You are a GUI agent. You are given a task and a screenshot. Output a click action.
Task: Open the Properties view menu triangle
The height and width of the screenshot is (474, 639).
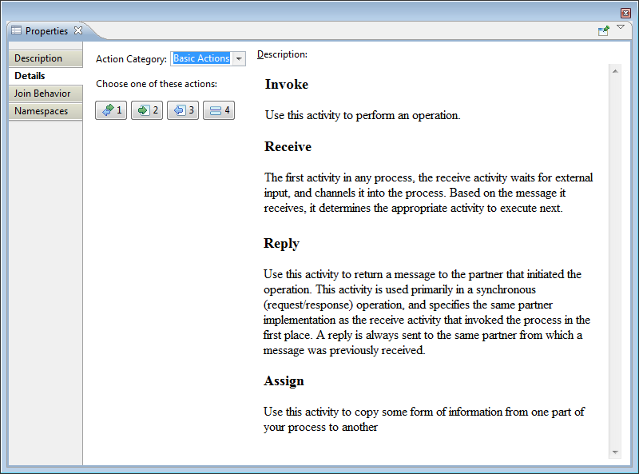(621, 27)
